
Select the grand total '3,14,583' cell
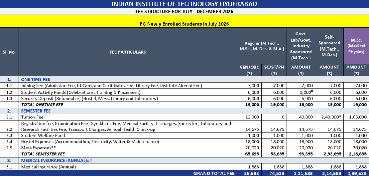[x=331, y=174]
